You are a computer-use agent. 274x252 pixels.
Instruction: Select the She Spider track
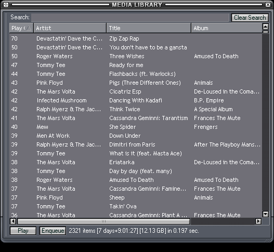click(123, 127)
